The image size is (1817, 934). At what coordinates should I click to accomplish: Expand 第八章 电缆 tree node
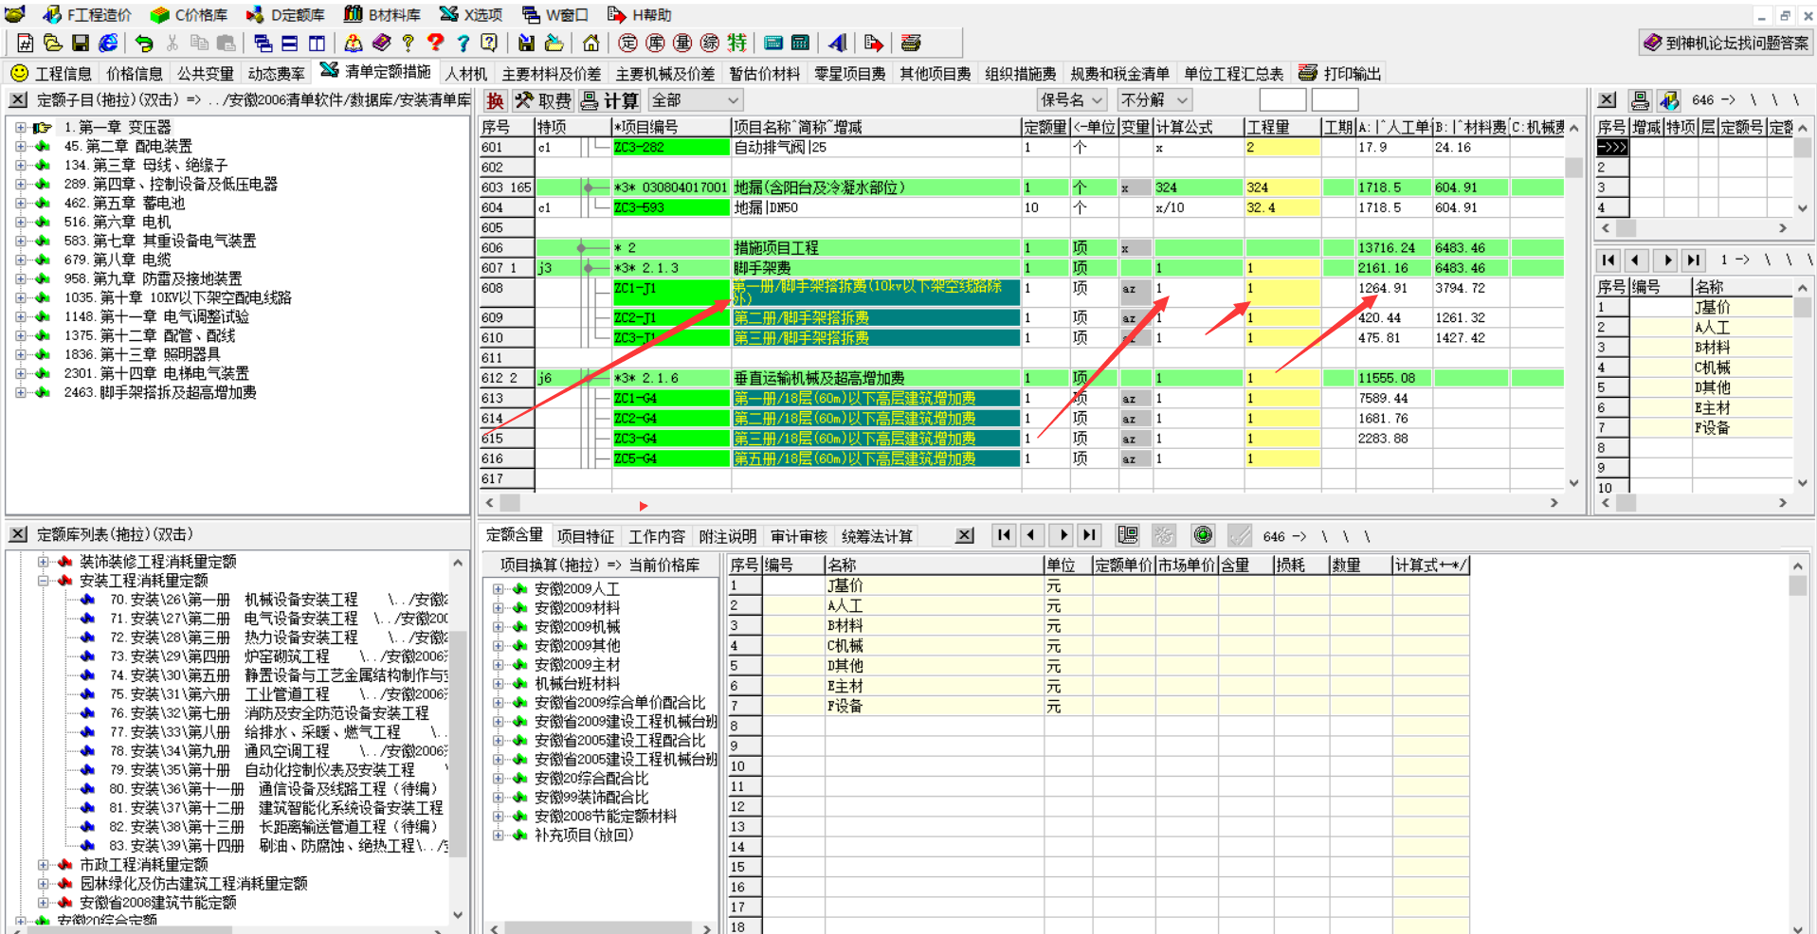pos(21,260)
